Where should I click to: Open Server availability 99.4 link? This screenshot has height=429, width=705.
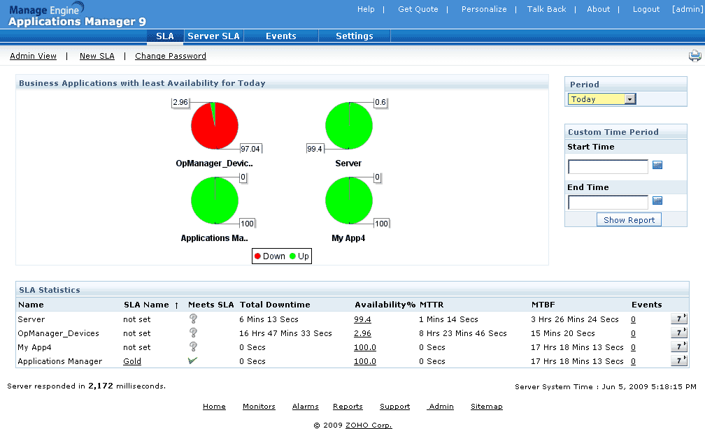coord(362,319)
